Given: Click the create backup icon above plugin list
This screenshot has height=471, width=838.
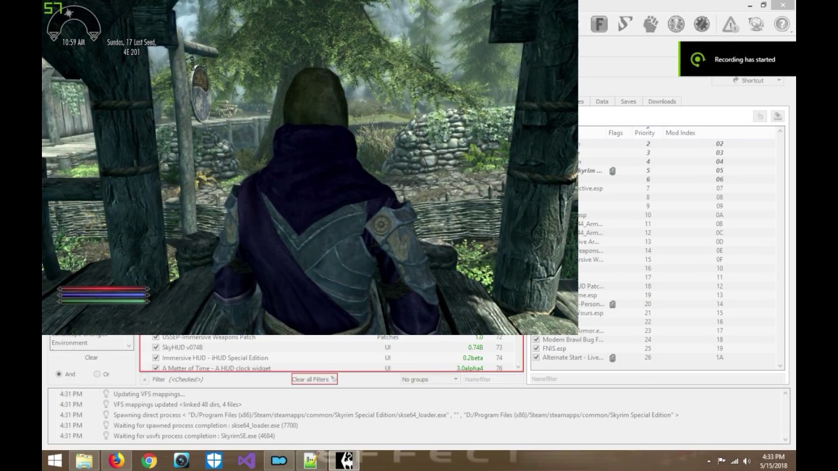Looking at the screenshot, I should pyautogui.click(x=777, y=116).
